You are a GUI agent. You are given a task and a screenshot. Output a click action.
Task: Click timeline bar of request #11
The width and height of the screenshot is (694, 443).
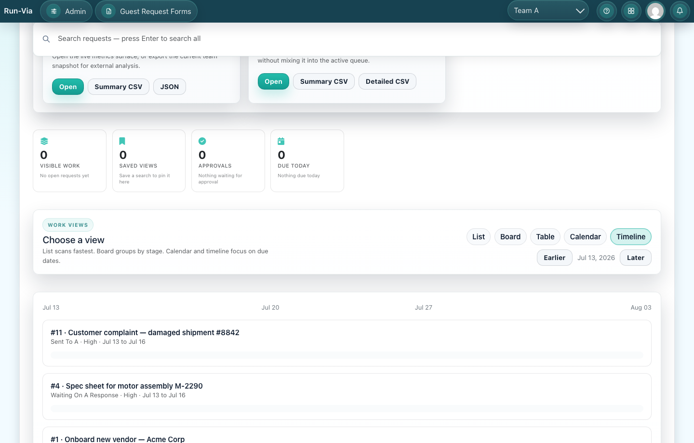(347, 355)
